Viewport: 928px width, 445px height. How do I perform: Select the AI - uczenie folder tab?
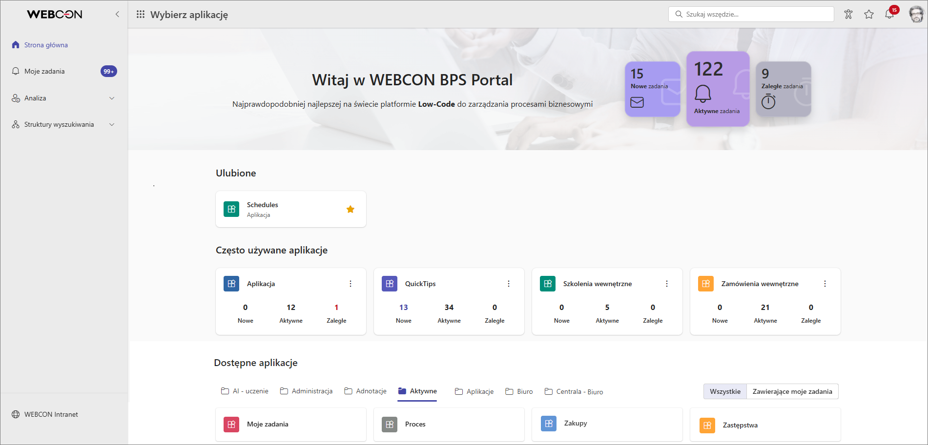click(x=245, y=391)
